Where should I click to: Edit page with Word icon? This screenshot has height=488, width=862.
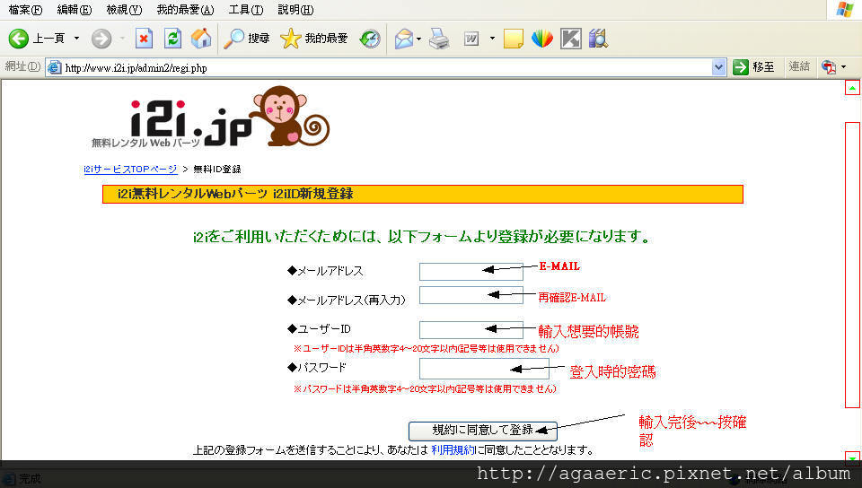pyautogui.click(x=471, y=39)
